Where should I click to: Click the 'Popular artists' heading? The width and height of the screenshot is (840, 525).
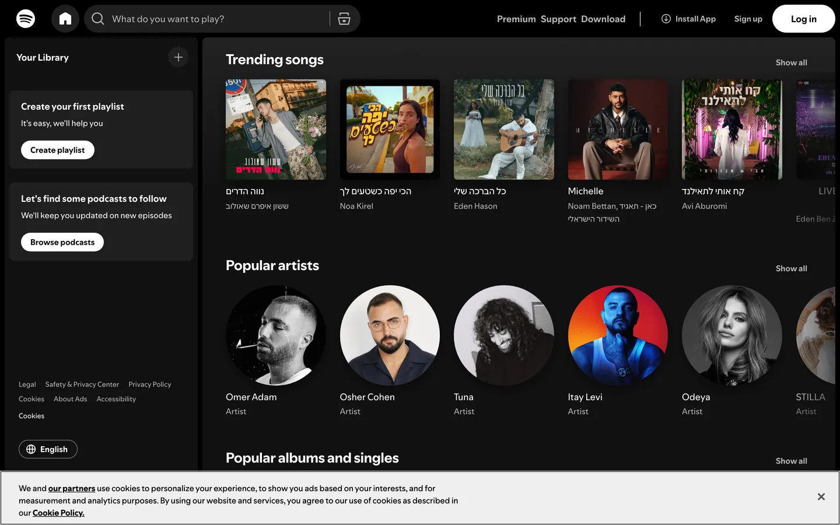pyautogui.click(x=272, y=265)
